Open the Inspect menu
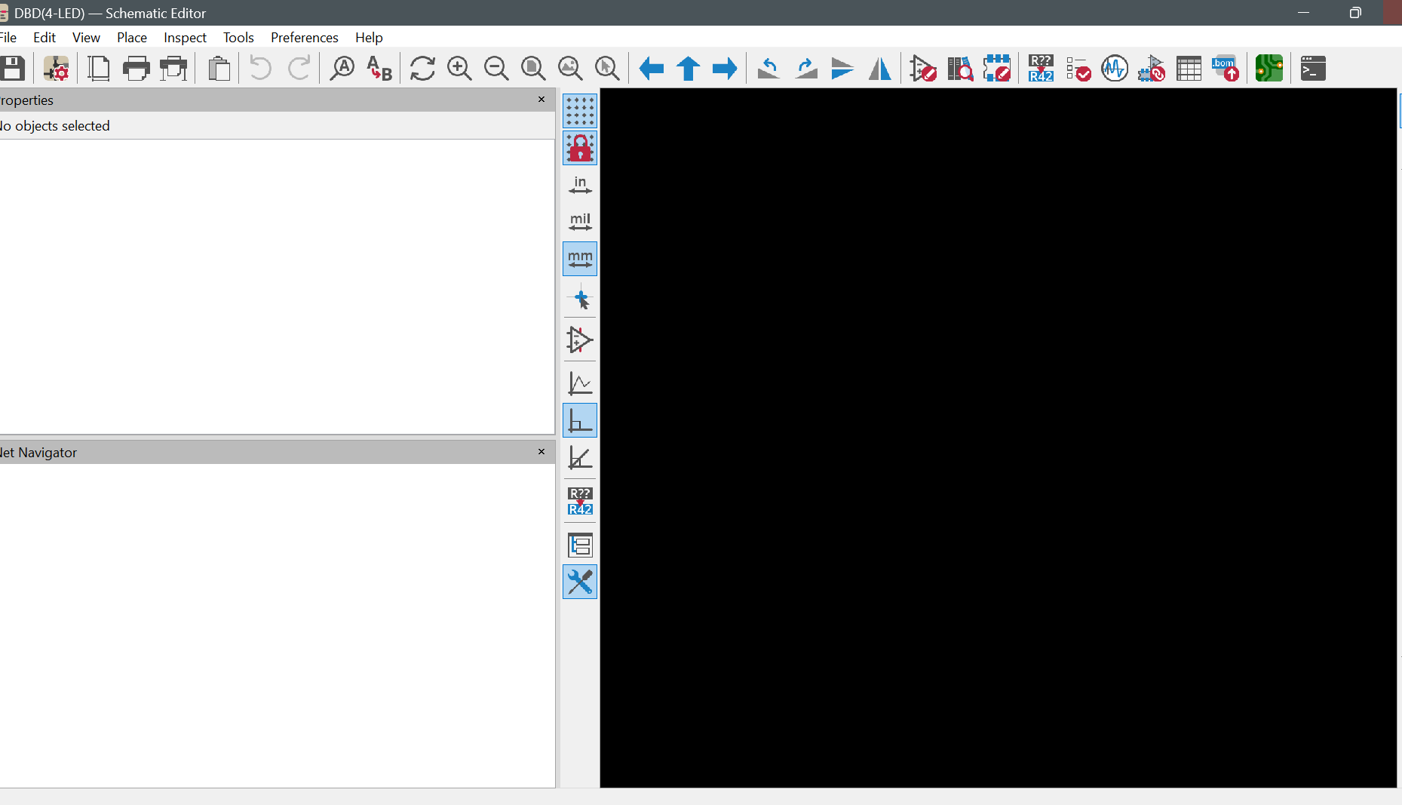Image resolution: width=1402 pixels, height=805 pixels. [x=185, y=37]
